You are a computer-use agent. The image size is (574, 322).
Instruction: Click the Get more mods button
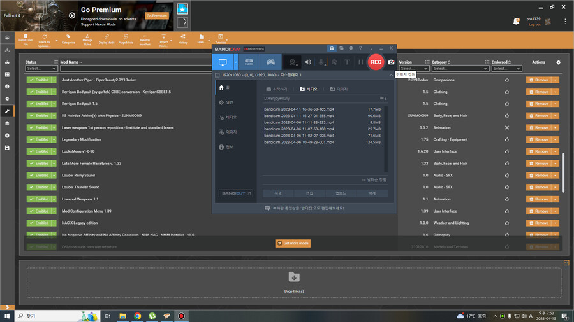click(x=293, y=243)
